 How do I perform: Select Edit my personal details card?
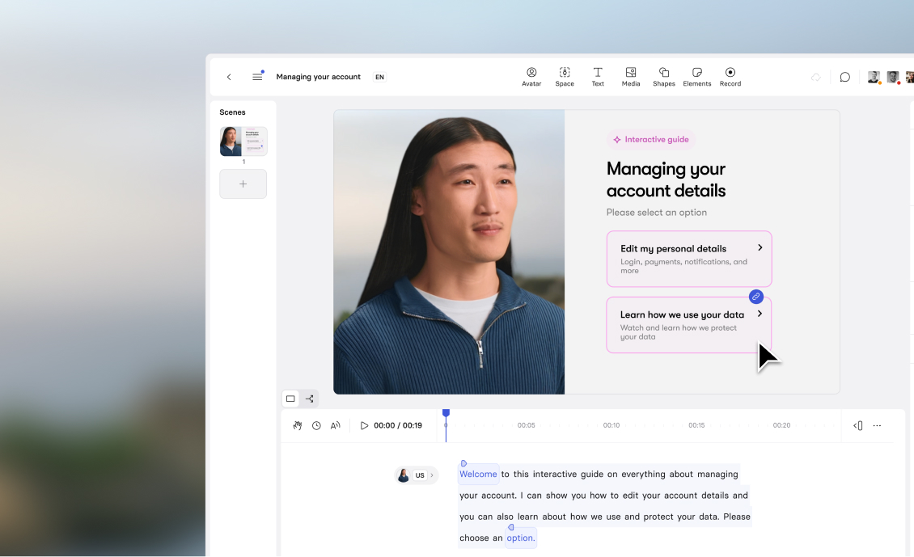pyautogui.click(x=689, y=260)
